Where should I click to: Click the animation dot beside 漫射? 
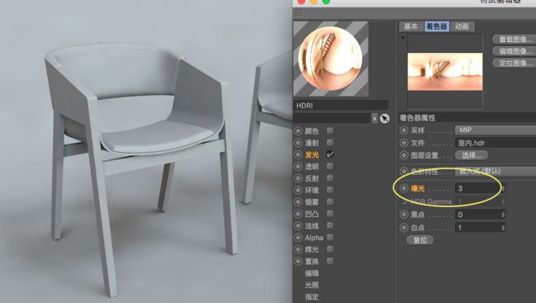pyautogui.click(x=298, y=143)
